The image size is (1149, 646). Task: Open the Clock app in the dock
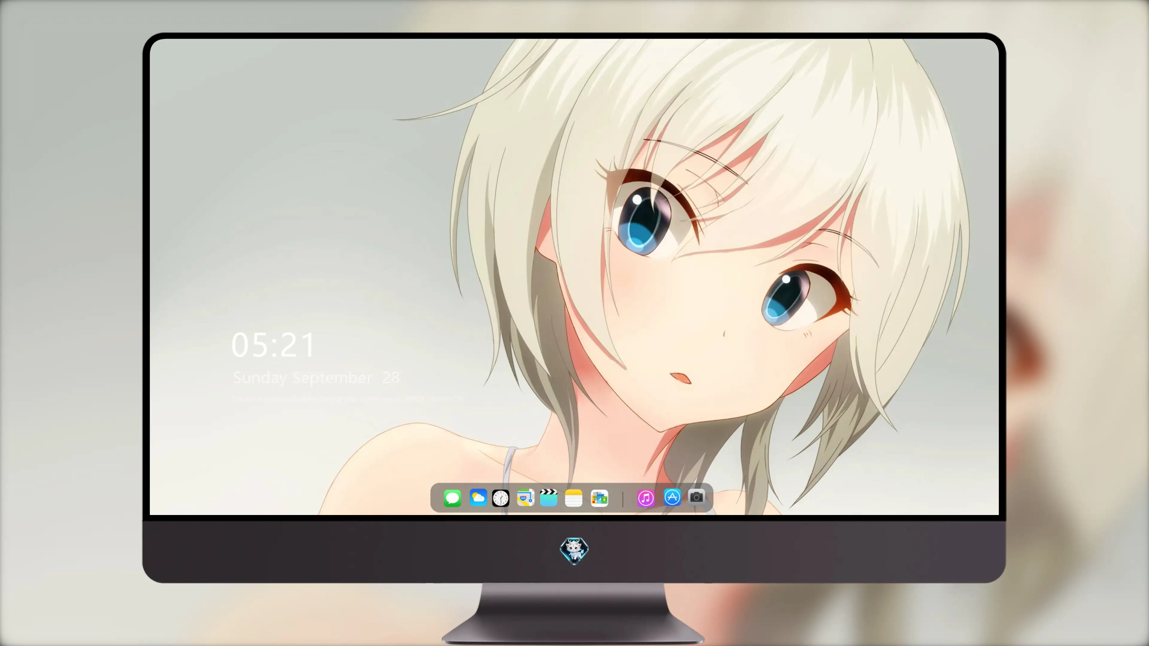(x=501, y=498)
